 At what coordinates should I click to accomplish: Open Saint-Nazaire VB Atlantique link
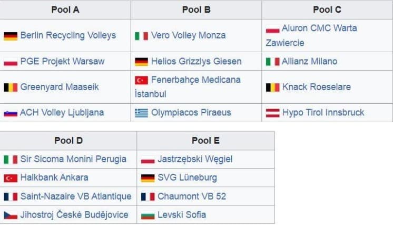[76, 197]
